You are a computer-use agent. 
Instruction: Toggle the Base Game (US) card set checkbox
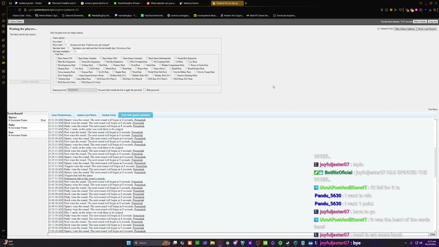57,58
